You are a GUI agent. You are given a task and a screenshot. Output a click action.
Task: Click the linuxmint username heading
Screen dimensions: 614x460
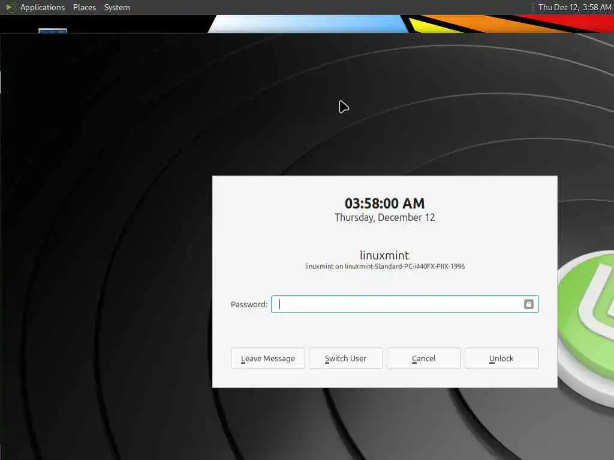(x=384, y=255)
